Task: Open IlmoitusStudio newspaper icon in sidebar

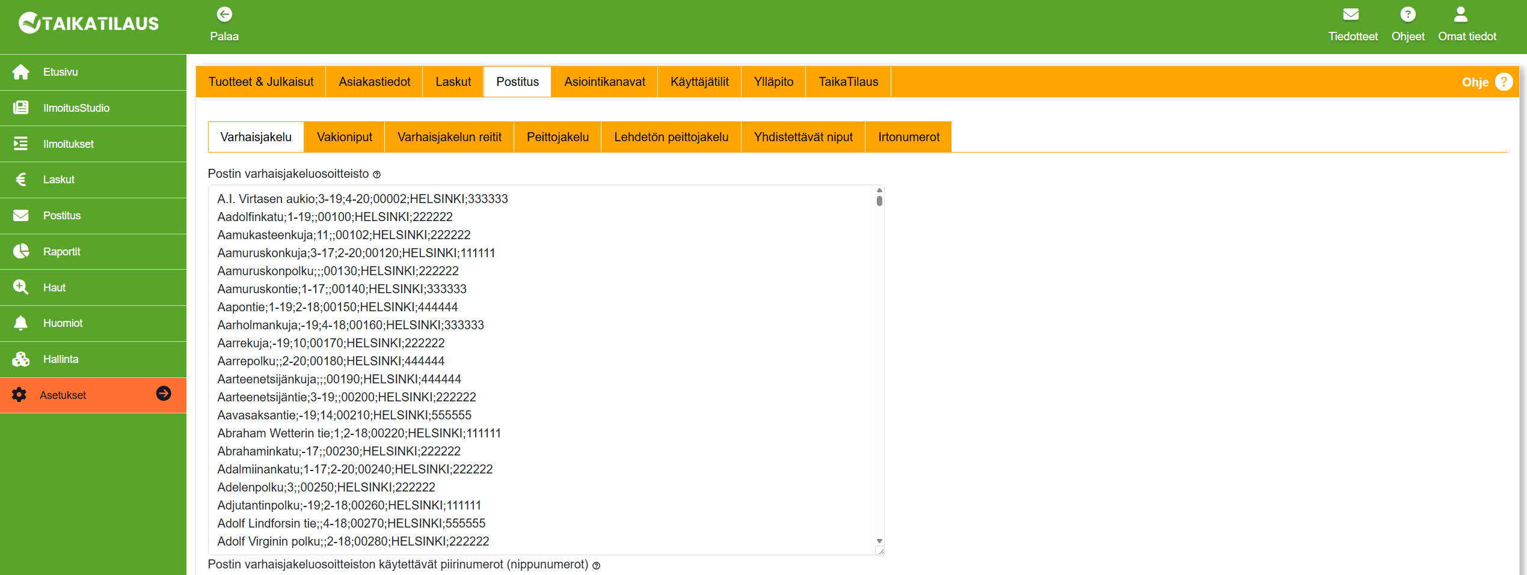Action: (x=21, y=108)
